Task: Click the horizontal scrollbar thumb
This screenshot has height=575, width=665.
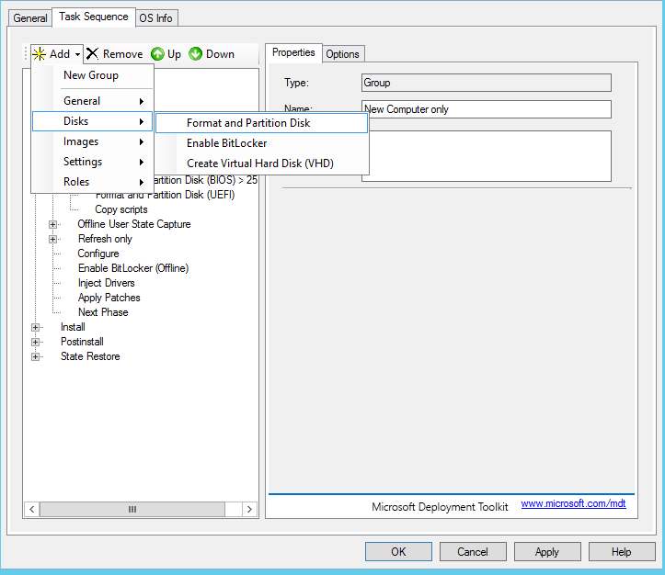Action: tap(132, 509)
